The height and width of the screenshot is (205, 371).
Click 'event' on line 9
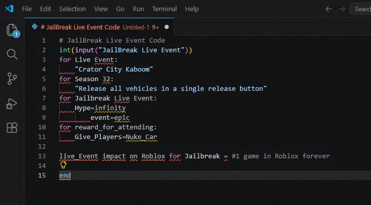100,117
